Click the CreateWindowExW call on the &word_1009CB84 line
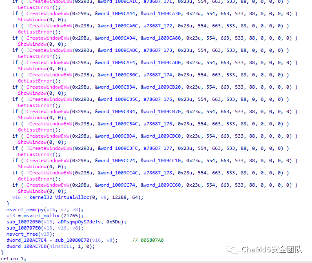 pyautogui.click(x=48, y=111)
